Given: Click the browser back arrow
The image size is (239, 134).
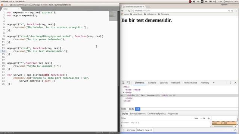Looking at the screenshot, I should (x=122, y=11).
